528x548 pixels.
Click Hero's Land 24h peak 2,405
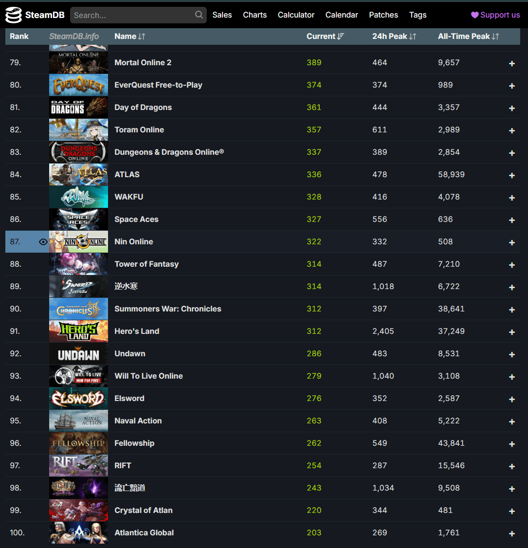(383, 331)
